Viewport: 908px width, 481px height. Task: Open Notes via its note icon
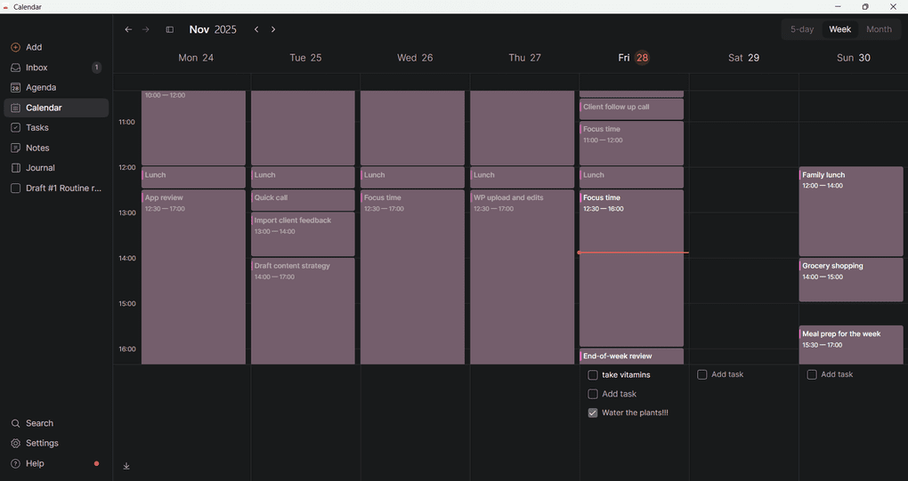(x=16, y=148)
